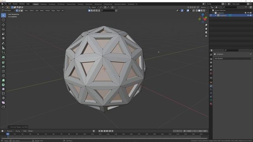Select the Annotate tool

pos(4,43)
